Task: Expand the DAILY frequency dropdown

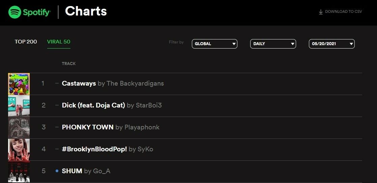Action: (x=273, y=44)
